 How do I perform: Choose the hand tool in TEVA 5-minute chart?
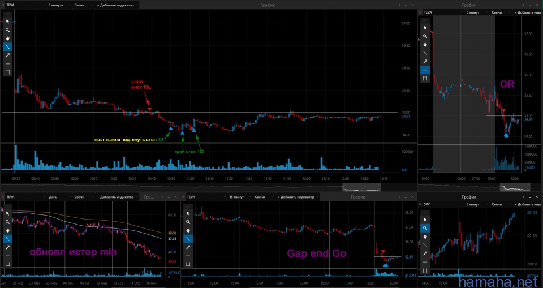(425, 45)
